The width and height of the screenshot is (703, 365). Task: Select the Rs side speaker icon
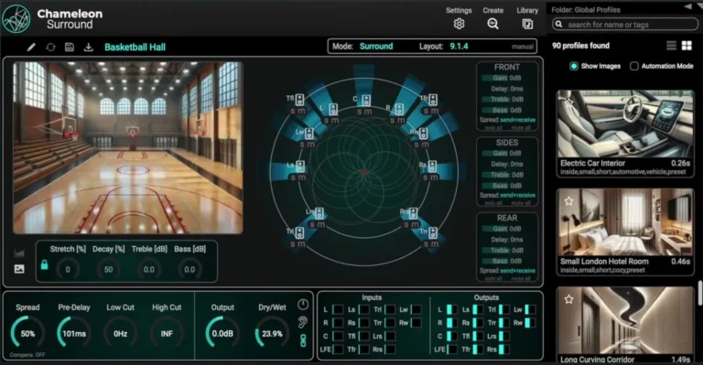click(x=432, y=166)
